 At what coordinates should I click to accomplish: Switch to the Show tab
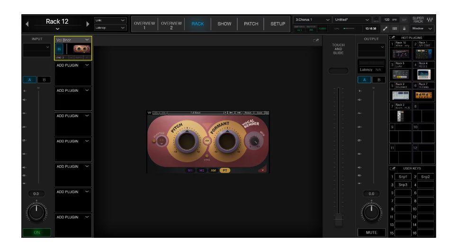[225, 24]
